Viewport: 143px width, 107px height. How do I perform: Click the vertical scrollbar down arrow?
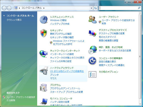140,104
